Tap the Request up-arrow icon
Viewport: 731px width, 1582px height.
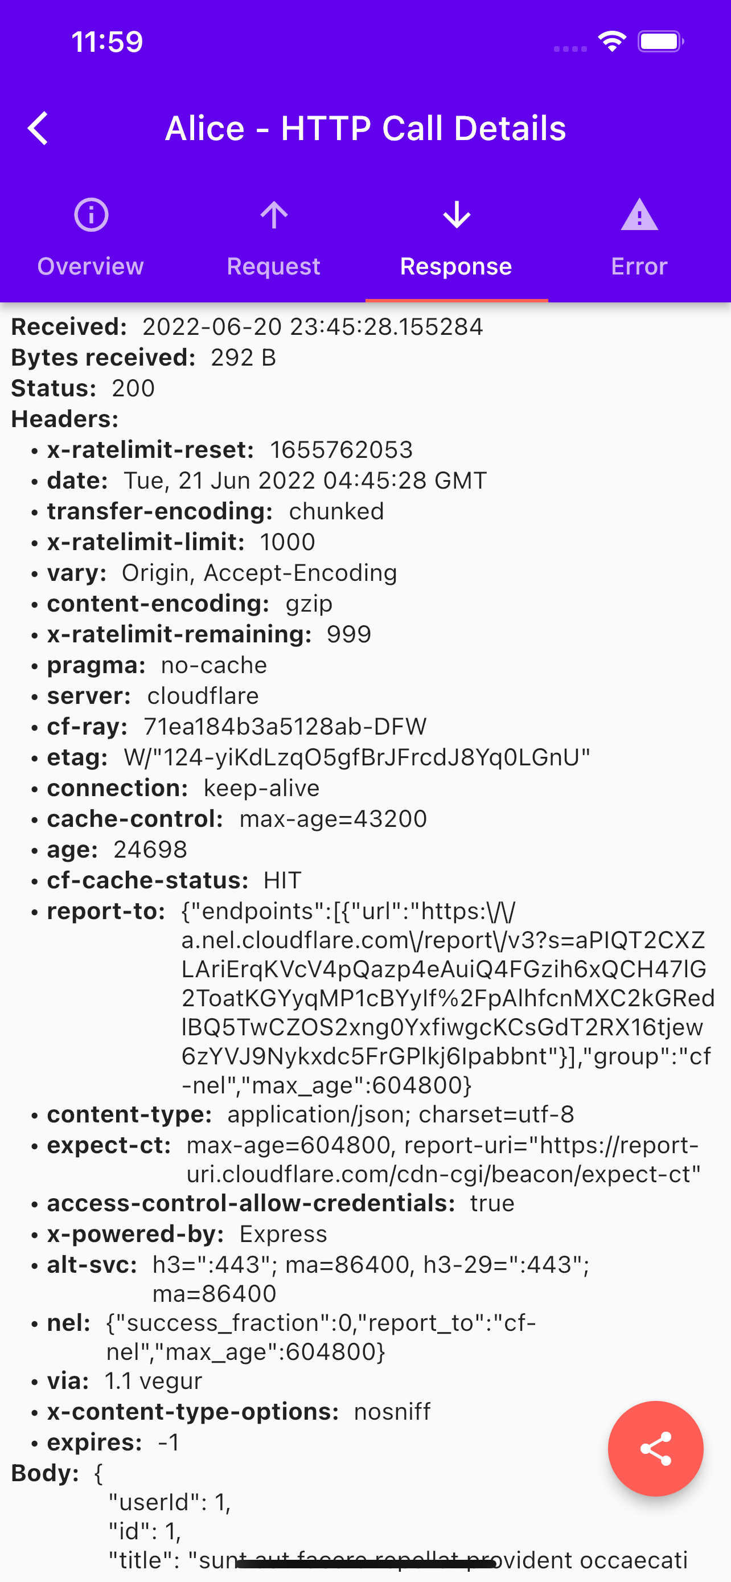[x=274, y=215]
